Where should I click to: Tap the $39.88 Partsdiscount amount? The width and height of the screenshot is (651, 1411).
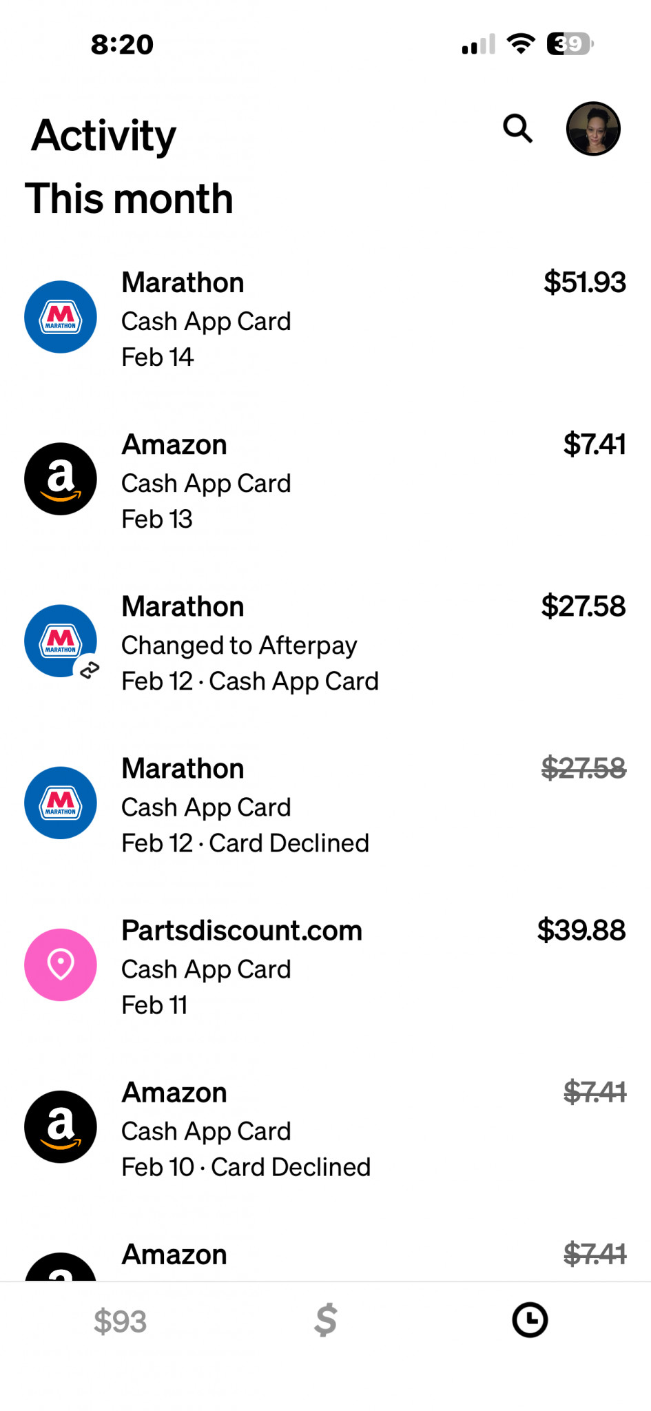(x=581, y=931)
